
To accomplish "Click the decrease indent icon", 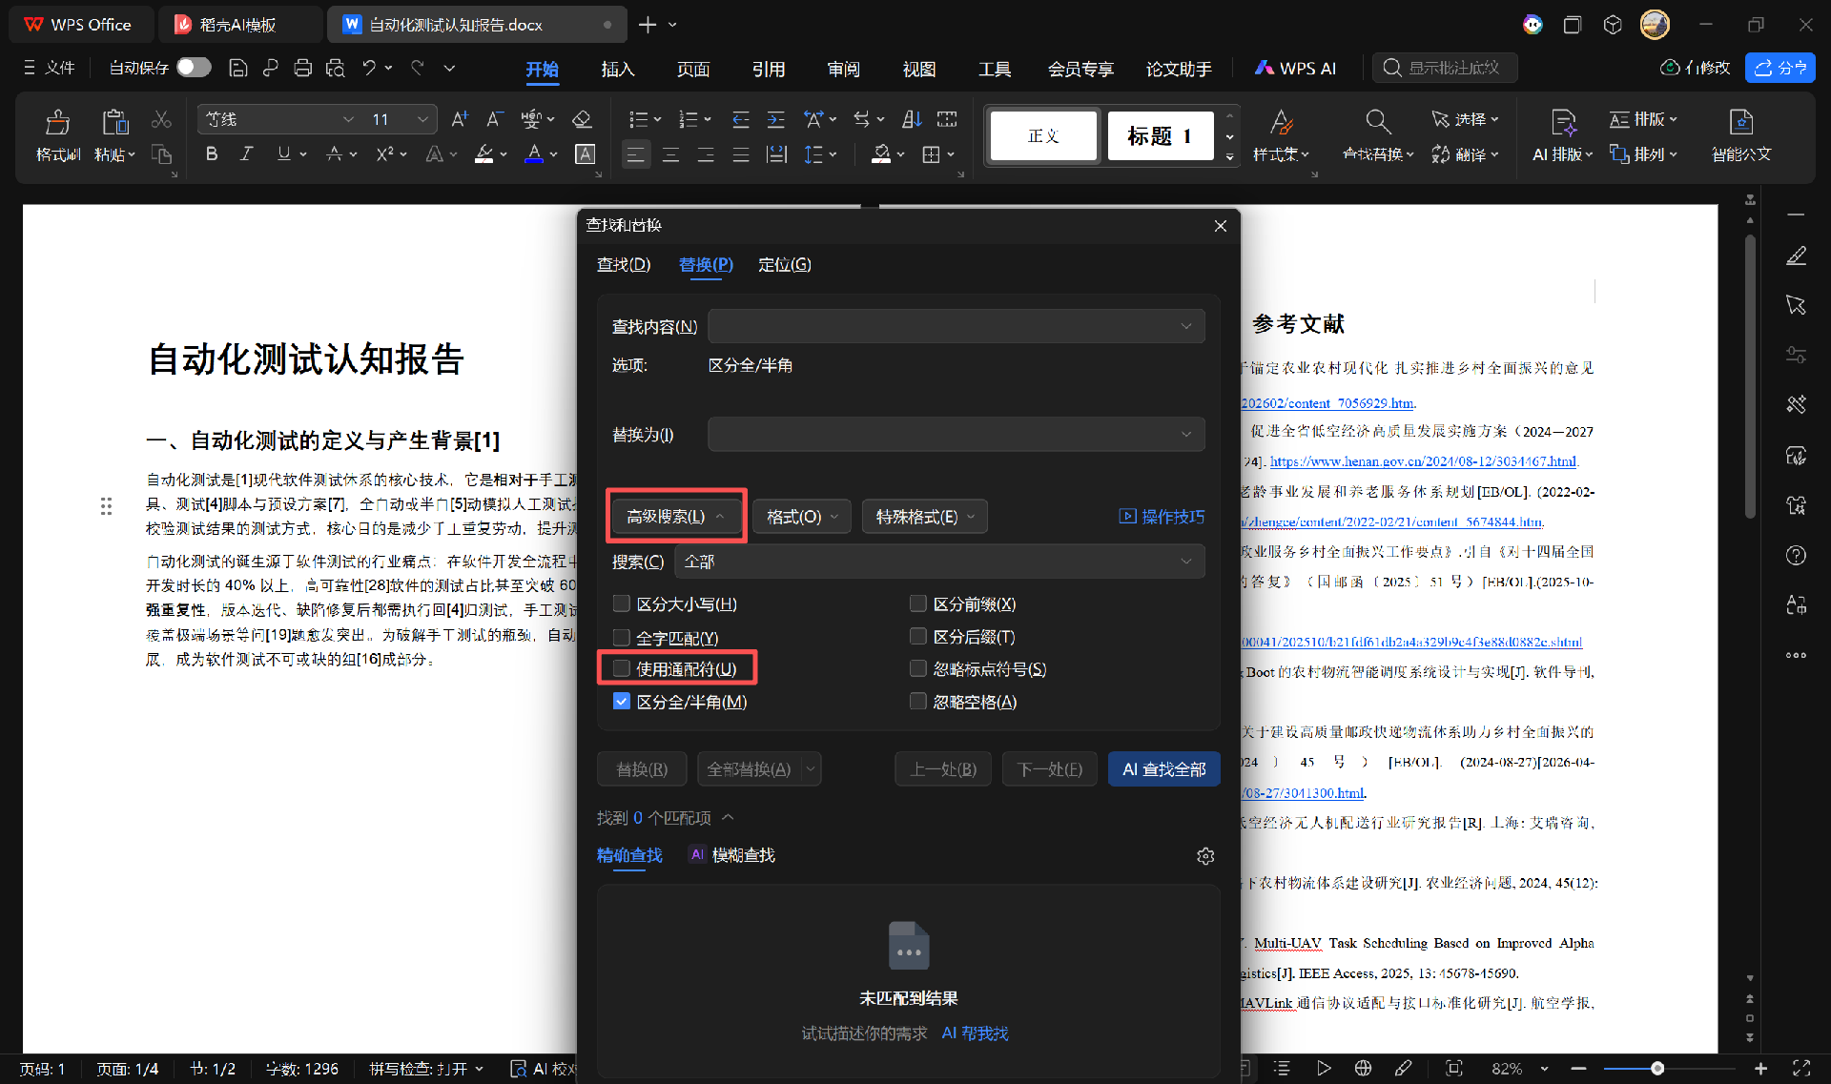I will [x=740, y=119].
